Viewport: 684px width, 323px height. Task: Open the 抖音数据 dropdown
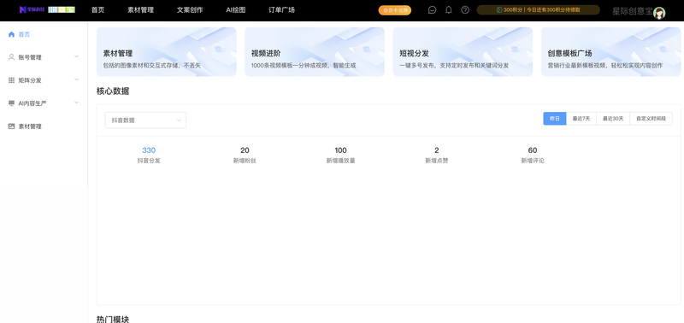145,120
